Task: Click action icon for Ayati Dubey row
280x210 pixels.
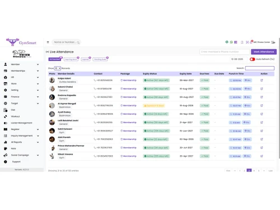Action: (x=262, y=114)
